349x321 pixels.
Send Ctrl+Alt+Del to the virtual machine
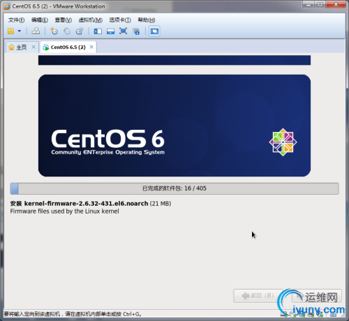[x=36, y=31]
